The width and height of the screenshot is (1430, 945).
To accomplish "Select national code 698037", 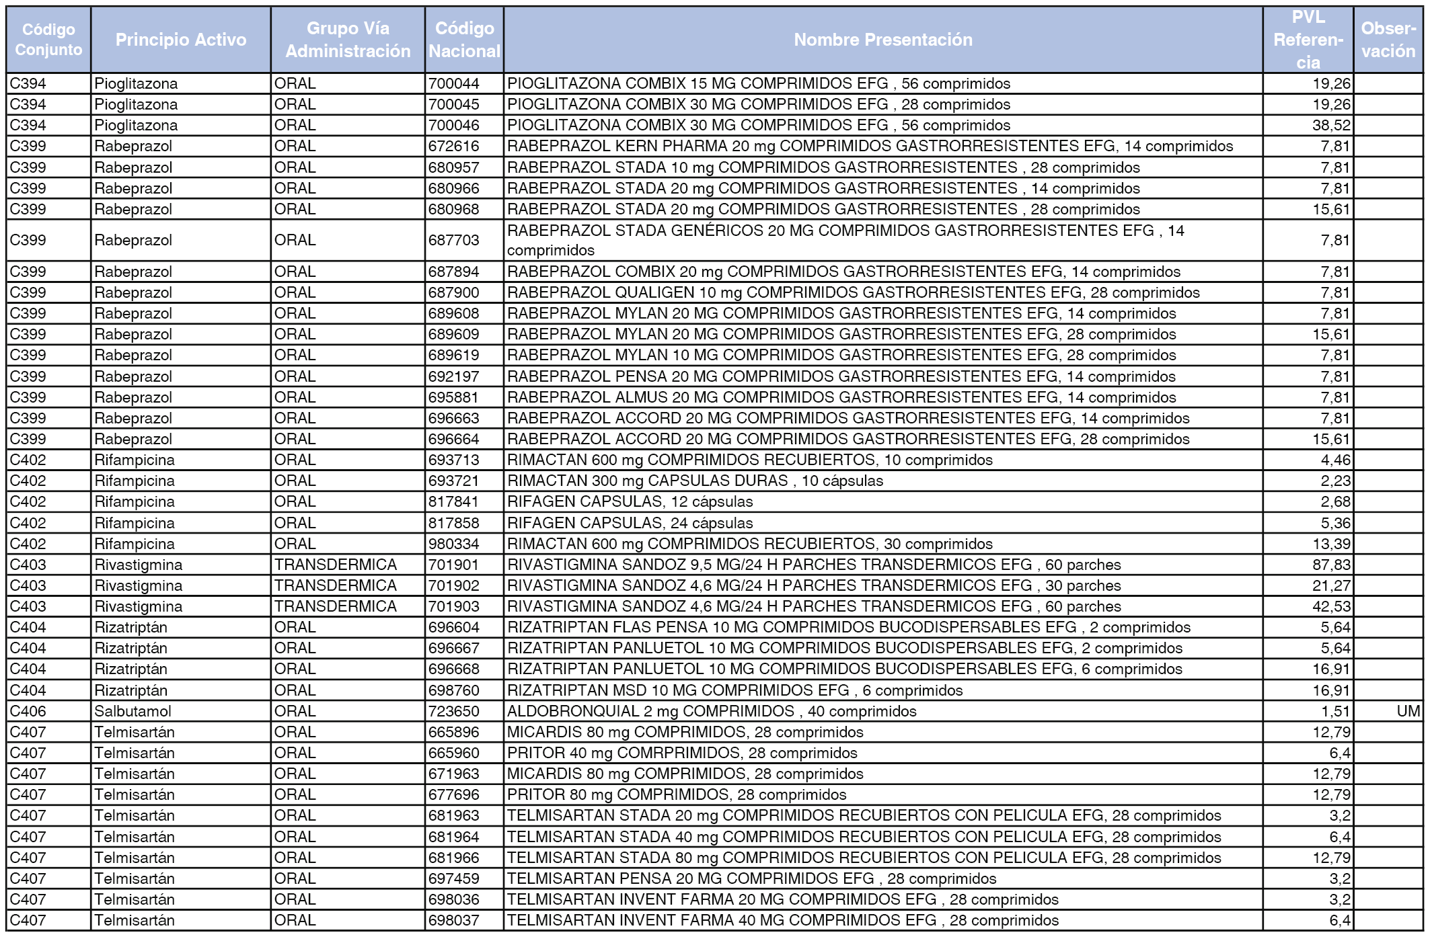I will (464, 920).
